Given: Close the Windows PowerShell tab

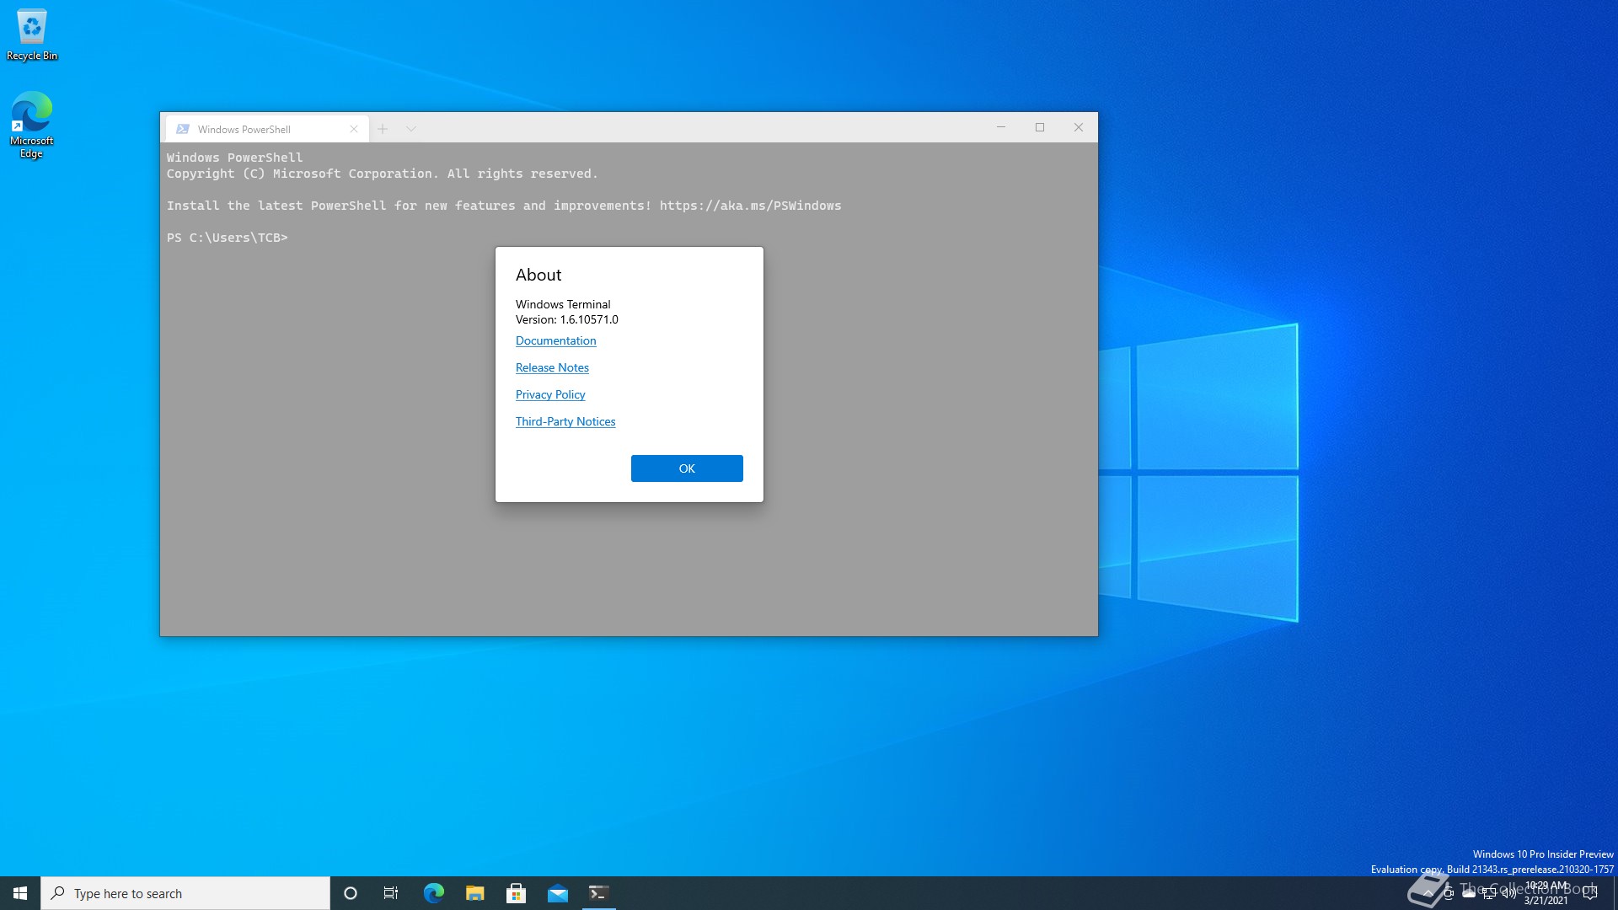Looking at the screenshot, I should click(354, 129).
